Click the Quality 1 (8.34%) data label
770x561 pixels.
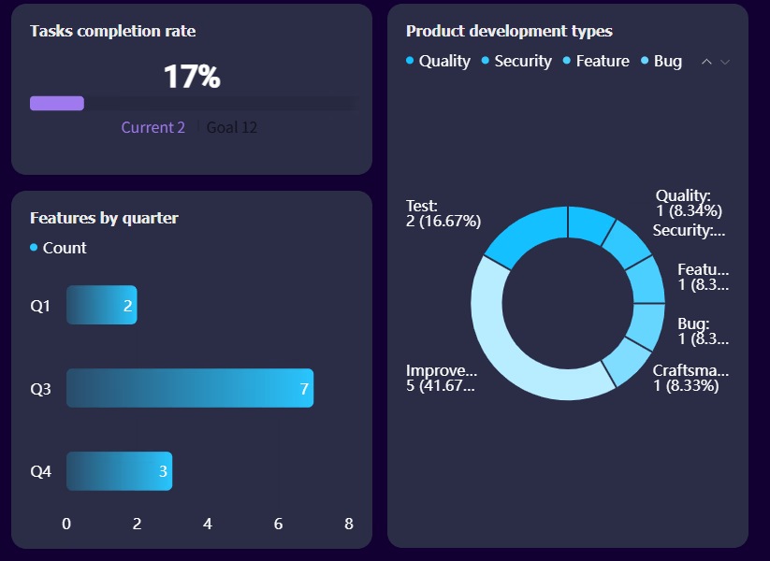(689, 203)
